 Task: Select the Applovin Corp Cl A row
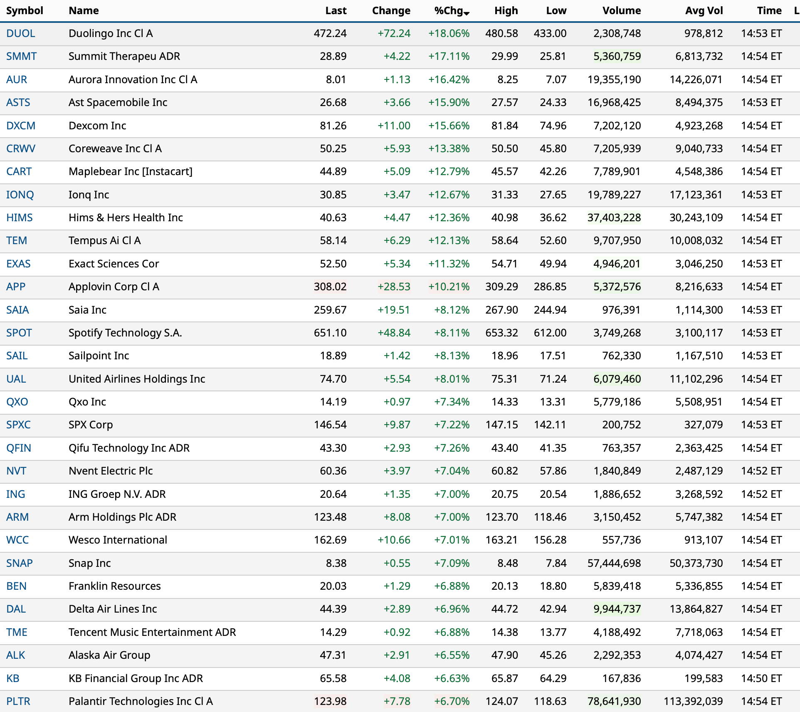[114, 287]
